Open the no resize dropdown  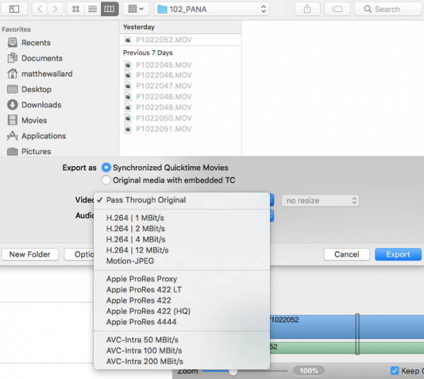pos(320,201)
